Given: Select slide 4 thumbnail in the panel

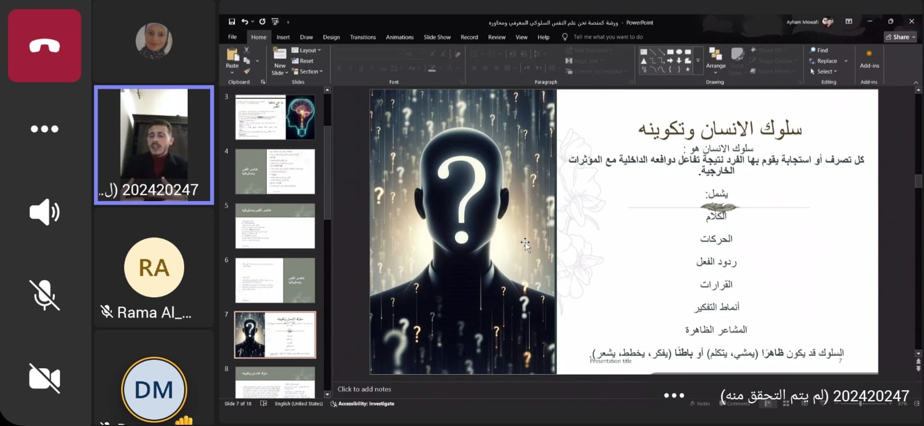Looking at the screenshot, I should (275, 171).
